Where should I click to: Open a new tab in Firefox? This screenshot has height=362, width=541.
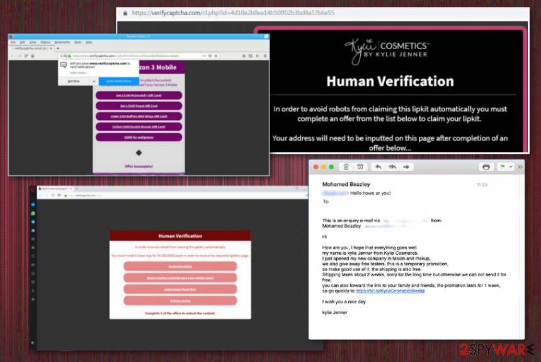[57, 49]
